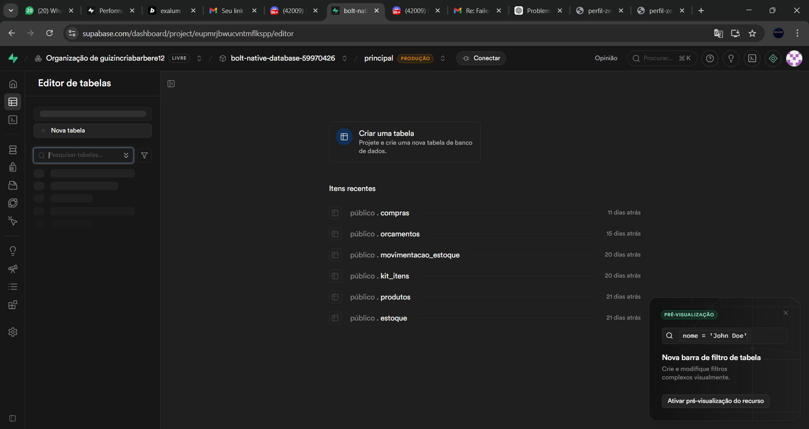Open the 'principal' branch link
This screenshot has width=809, height=429.
379,58
